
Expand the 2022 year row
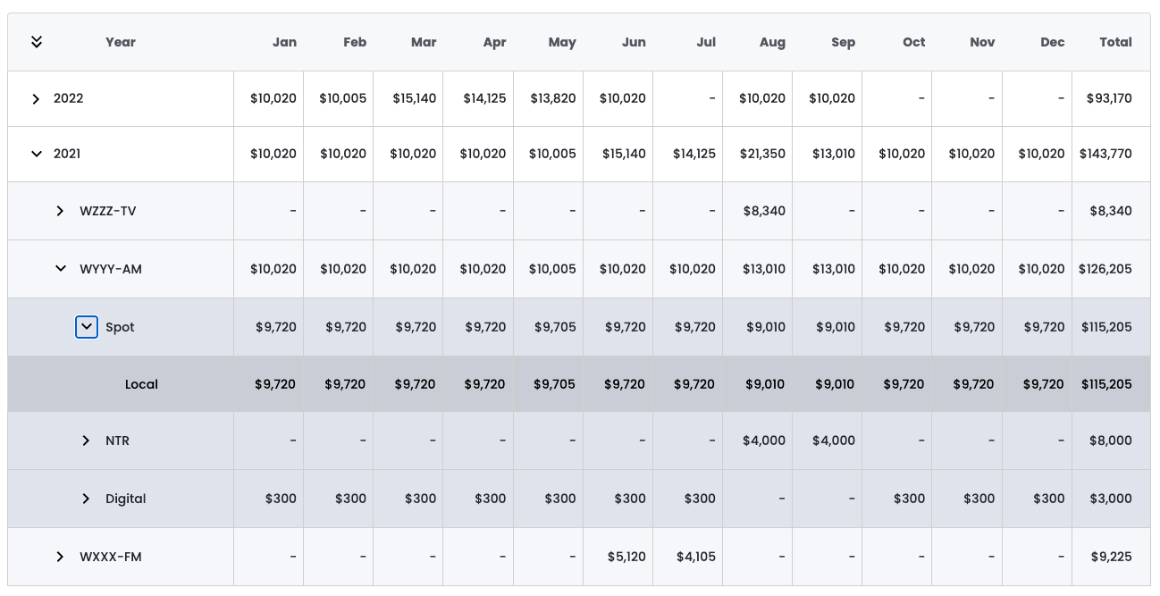click(x=36, y=99)
